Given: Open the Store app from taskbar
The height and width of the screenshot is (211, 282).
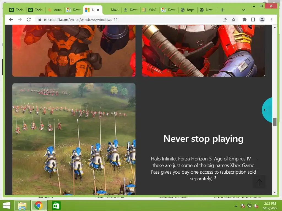Looking at the screenshot, I should pos(56,206).
